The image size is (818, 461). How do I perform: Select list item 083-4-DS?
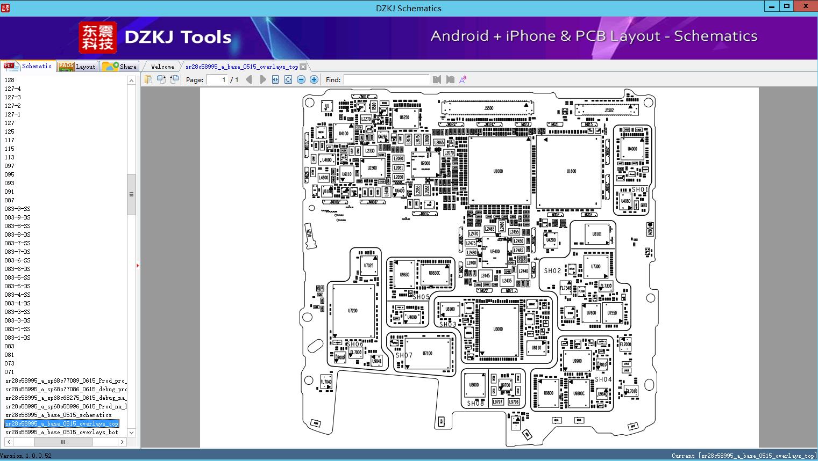[18, 303]
